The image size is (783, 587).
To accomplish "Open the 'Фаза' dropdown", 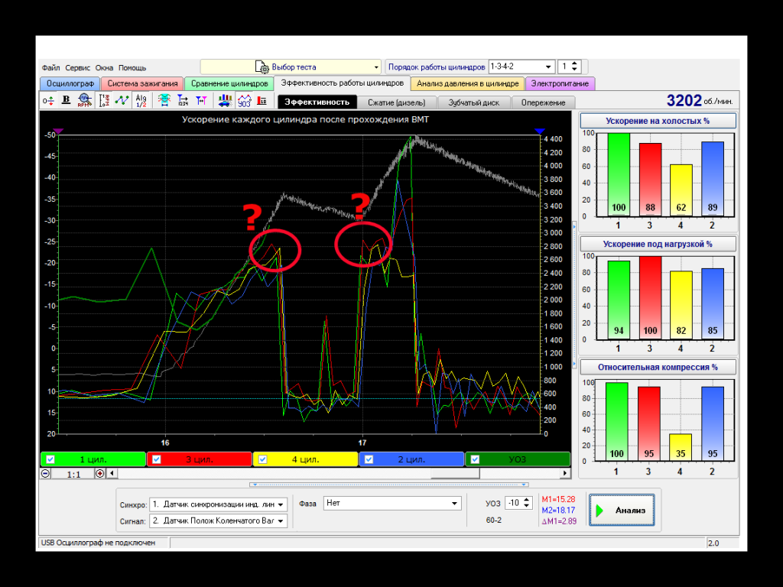I will (x=392, y=503).
